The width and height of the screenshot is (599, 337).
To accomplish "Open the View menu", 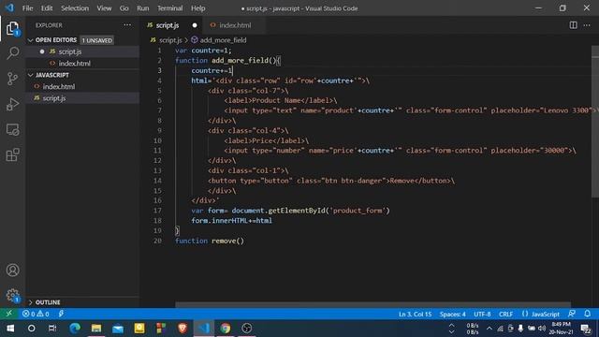I will [104, 8].
